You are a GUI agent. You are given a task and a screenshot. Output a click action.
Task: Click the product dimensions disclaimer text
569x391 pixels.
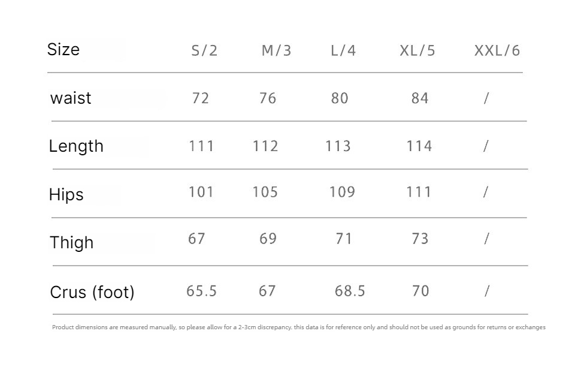[299, 327]
